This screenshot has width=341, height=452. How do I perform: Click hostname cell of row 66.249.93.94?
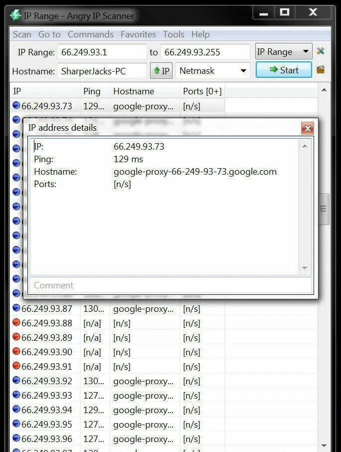pos(145,410)
